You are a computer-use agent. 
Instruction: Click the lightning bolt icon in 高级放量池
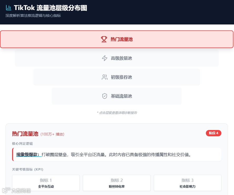[105, 58]
